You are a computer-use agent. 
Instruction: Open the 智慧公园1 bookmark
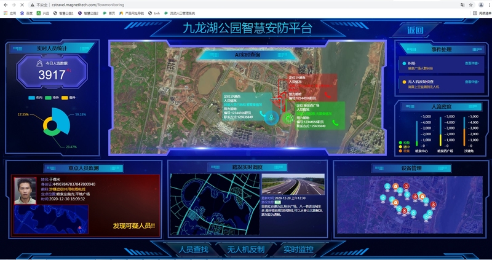63,13
